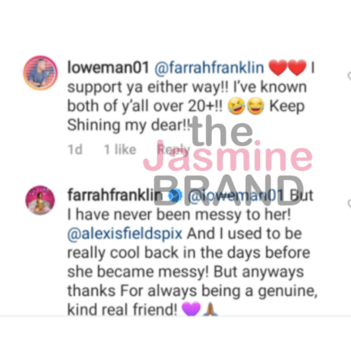Viewport: 351px width, 351px height.
Task: Open farrahfranklin's profile picture
Action: click(x=40, y=200)
